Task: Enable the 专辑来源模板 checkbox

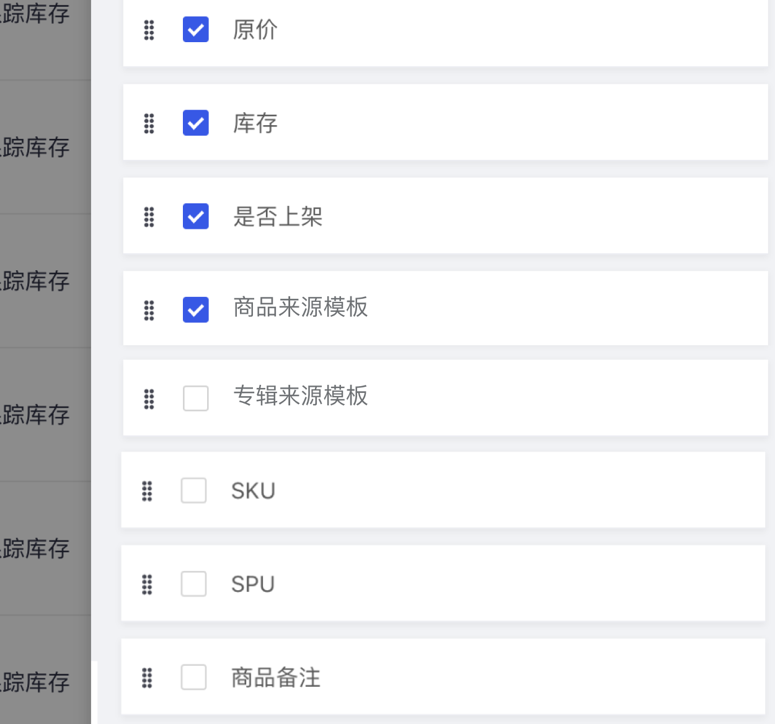Action: pyautogui.click(x=196, y=398)
